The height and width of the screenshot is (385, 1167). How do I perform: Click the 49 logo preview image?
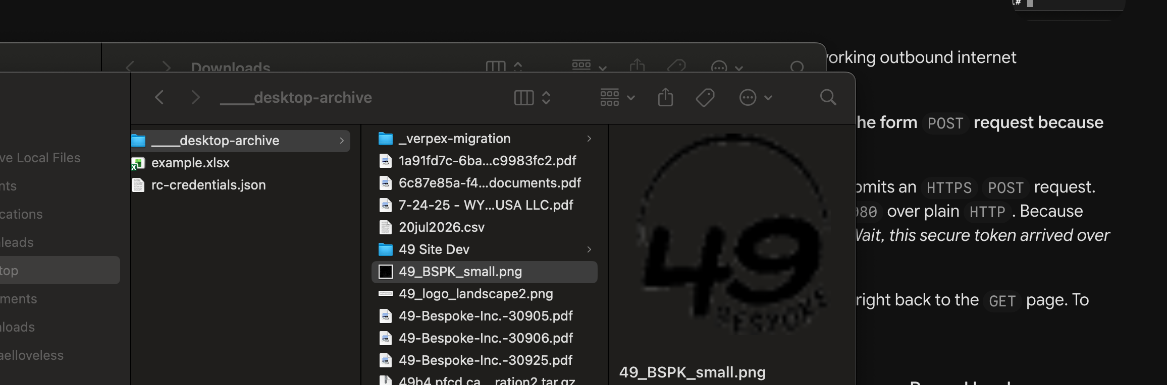pyautogui.click(x=732, y=234)
